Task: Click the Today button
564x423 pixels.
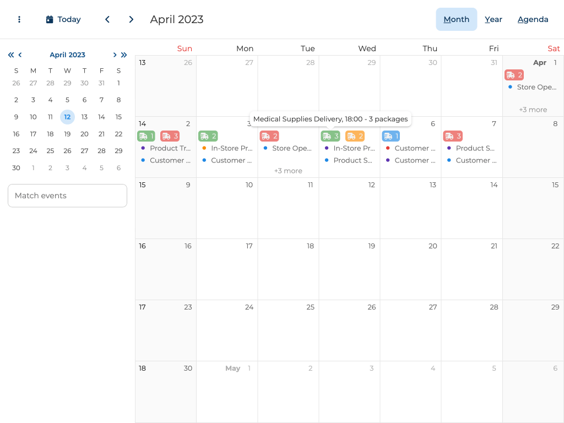Action: click(63, 19)
